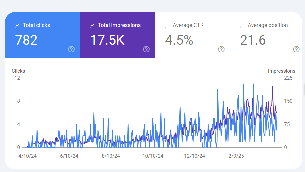Enable the Average position checkbox

pyautogui.click(x=243, y=25)
